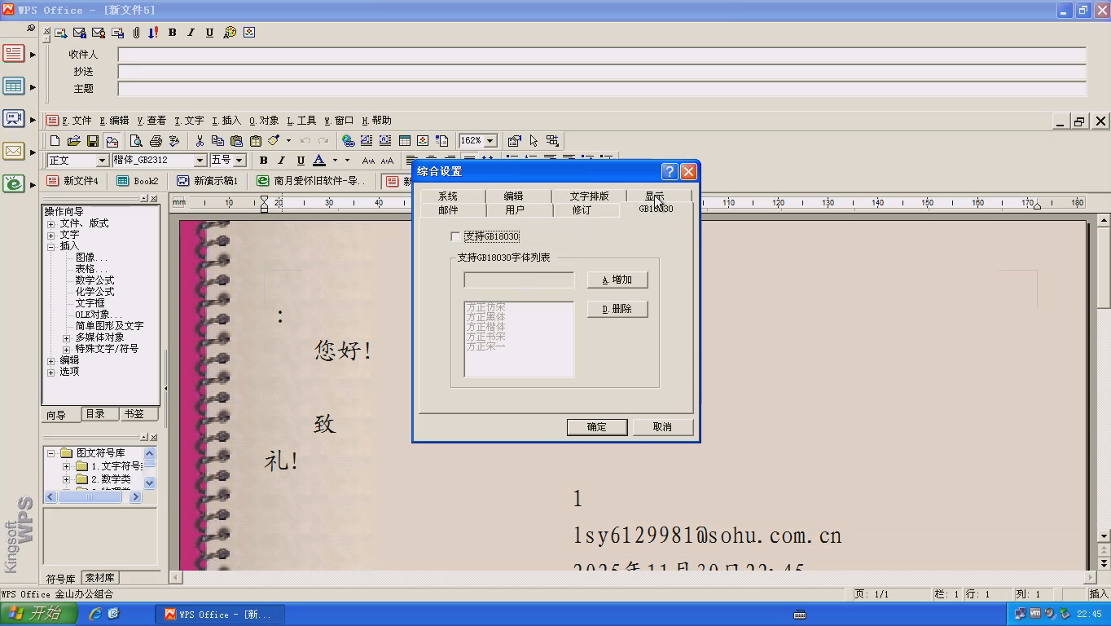
Task: Click the palette icon in the mail toolbar
Action: coord(230,33)
